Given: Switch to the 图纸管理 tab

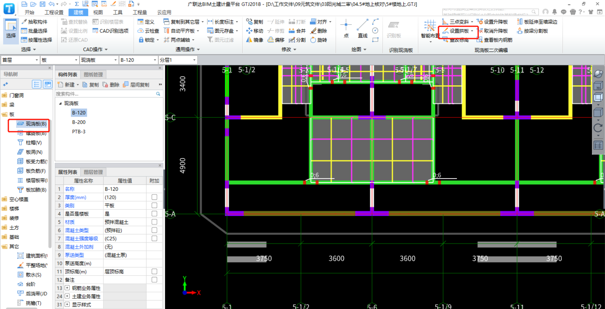Looking at the screenshot, I should click(93, 75).
